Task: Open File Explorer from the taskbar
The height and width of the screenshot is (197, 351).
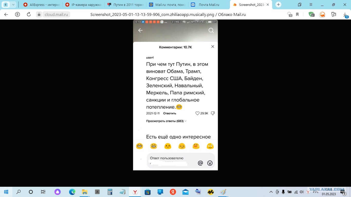Action: coord(85,192)
